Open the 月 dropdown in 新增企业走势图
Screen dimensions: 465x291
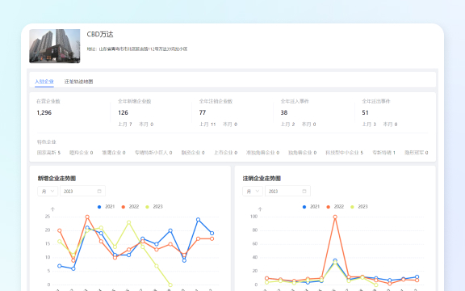pos(48,192)
